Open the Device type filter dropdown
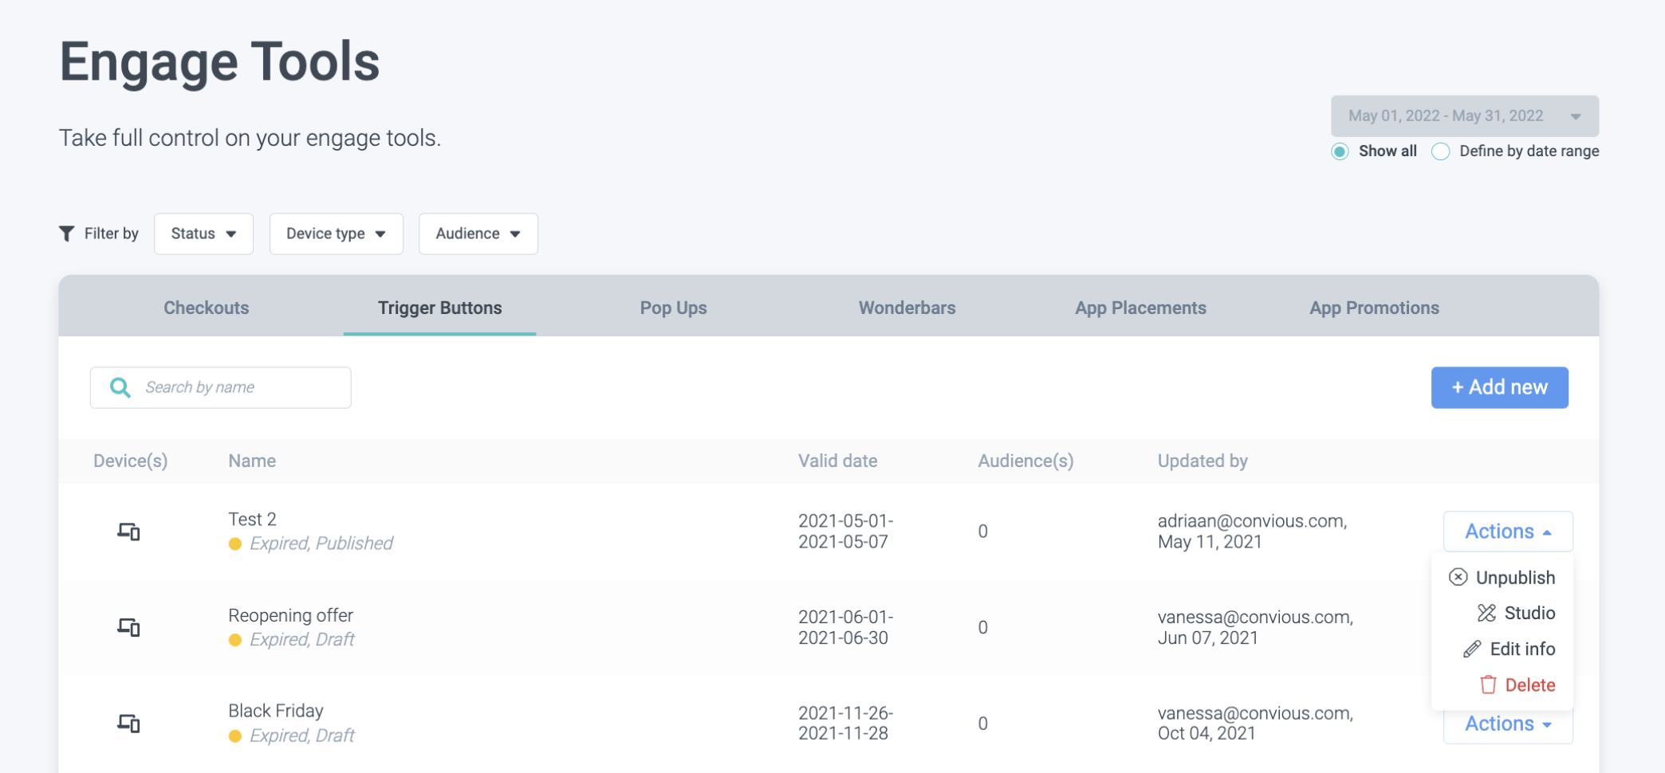This screenshot has height=773, width=1665. (336, 233)
